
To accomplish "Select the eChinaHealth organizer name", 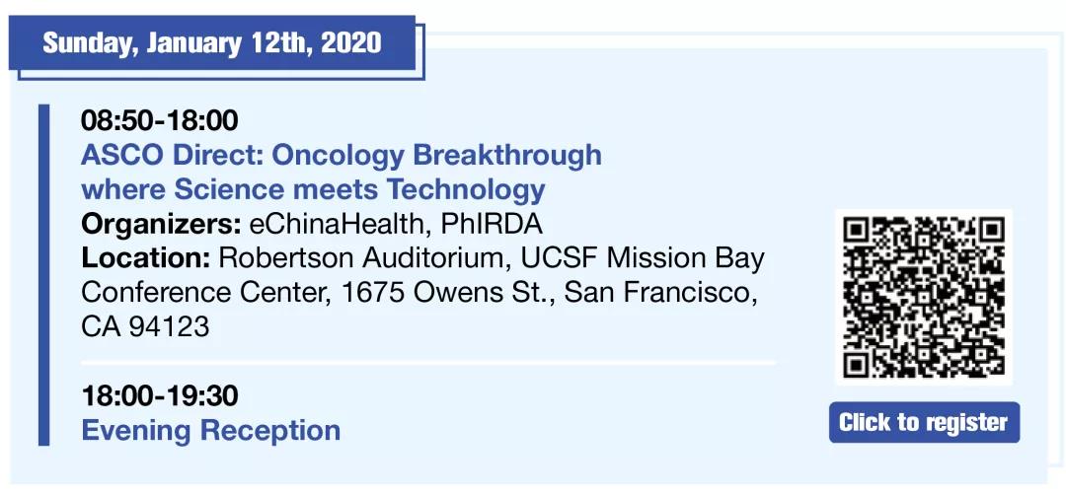I will [x=340, y=224].
